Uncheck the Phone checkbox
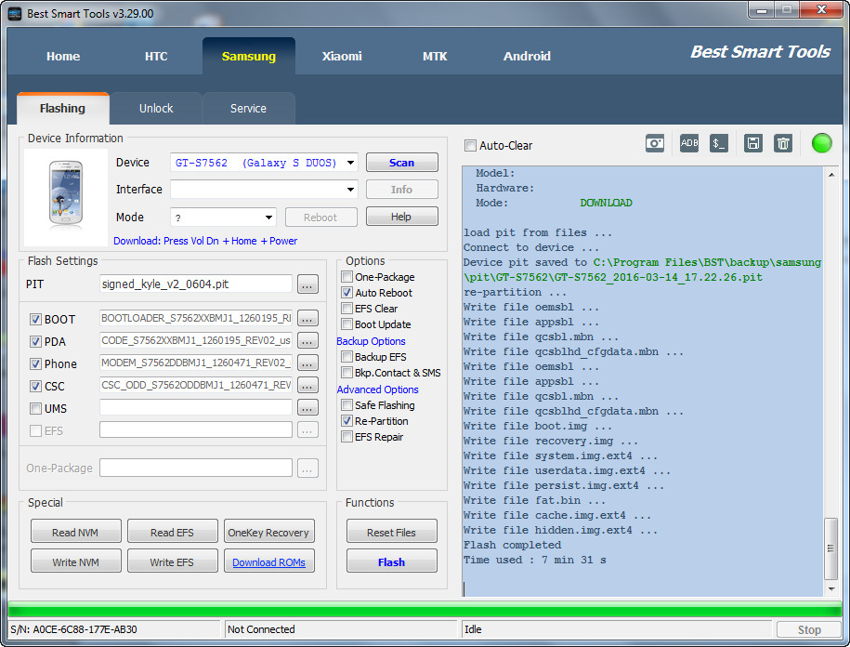 coord(35,363)
